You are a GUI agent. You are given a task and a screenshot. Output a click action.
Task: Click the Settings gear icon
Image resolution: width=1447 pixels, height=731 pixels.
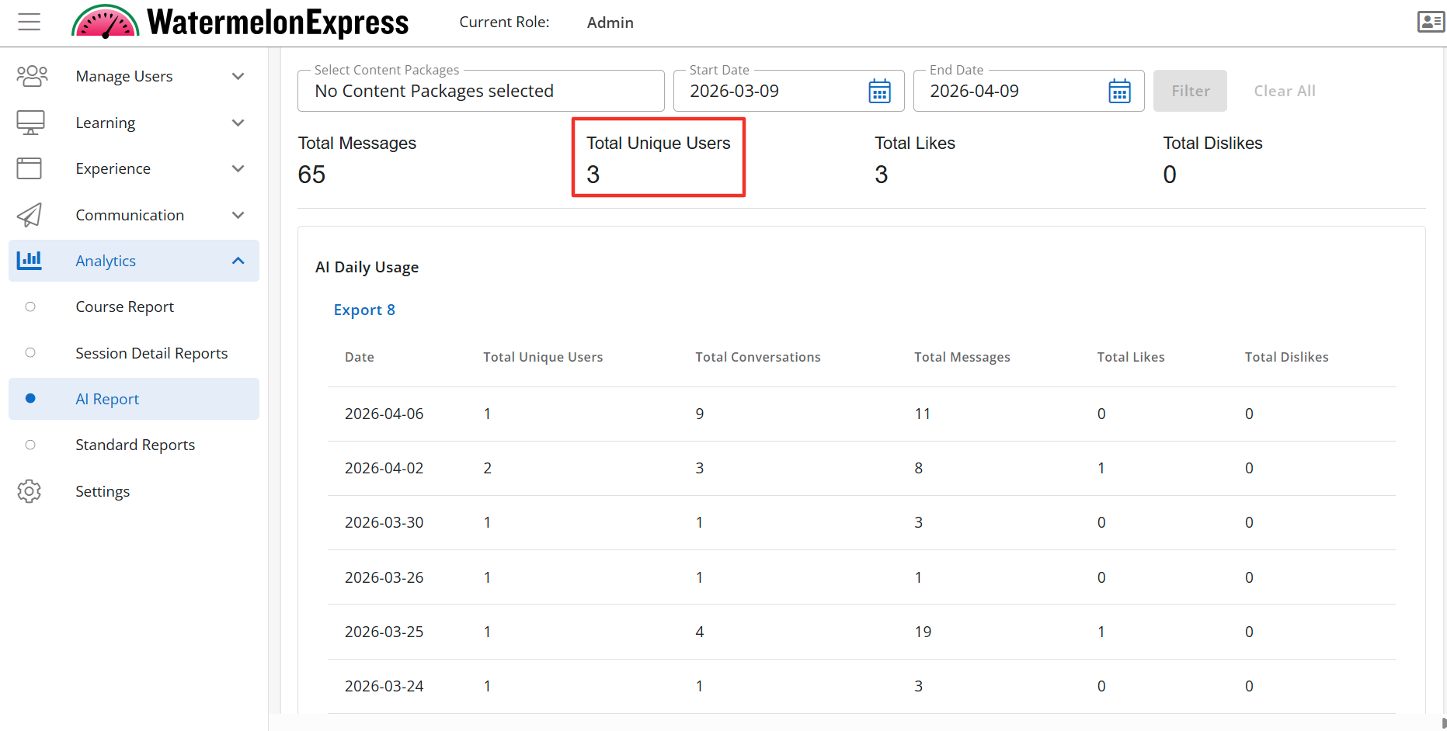pos(30,491)
